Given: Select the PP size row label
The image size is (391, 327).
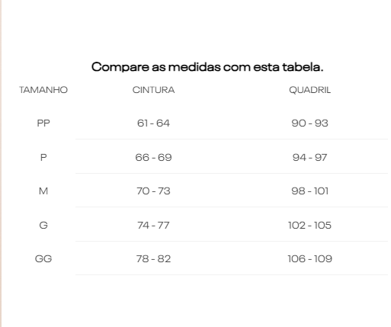Looking at the screenshot, I should coord(43,123).
